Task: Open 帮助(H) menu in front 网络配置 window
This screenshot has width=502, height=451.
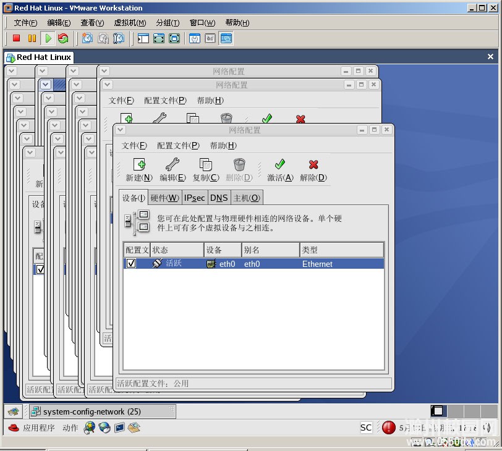Action: [x=223, y=146]
